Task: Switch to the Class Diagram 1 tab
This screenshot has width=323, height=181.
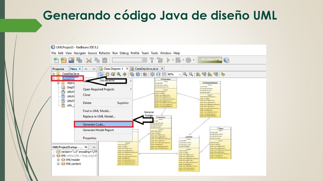Action: coord(113,69)
